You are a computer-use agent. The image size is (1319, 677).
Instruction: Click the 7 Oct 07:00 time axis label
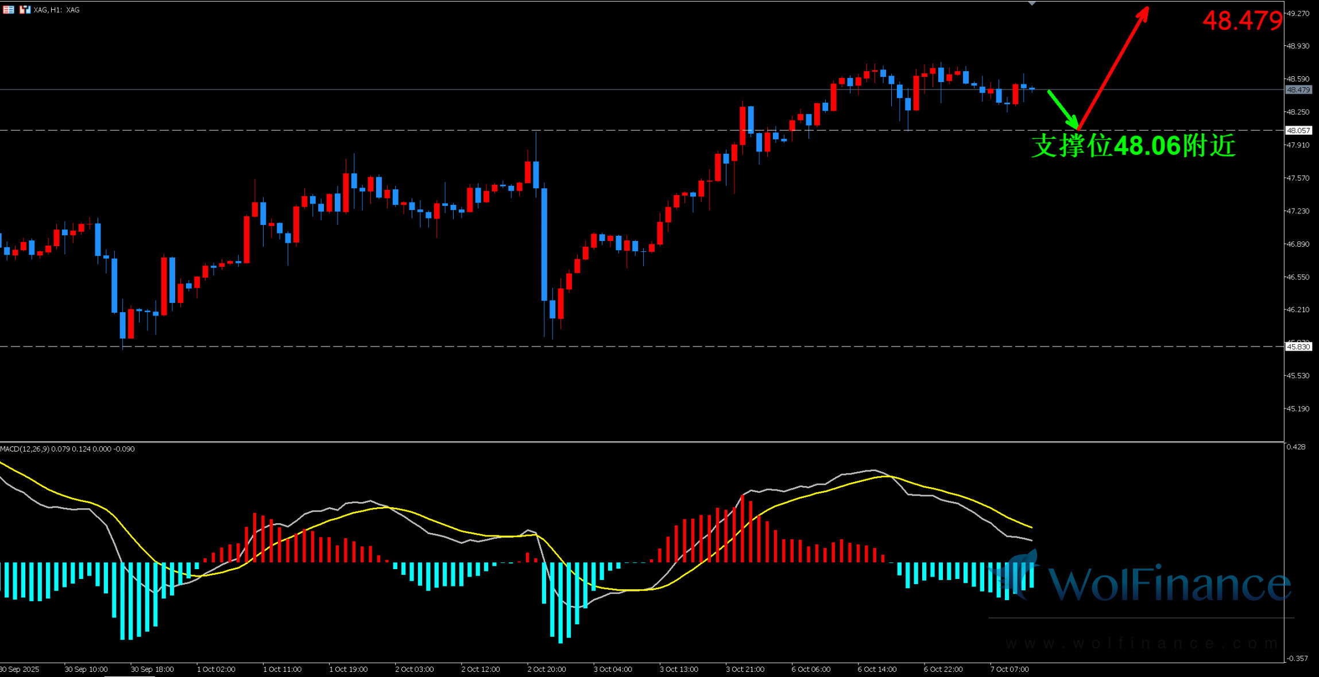(1009, 669)
